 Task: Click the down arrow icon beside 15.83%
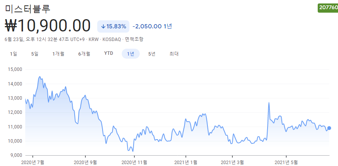(103, 26)
